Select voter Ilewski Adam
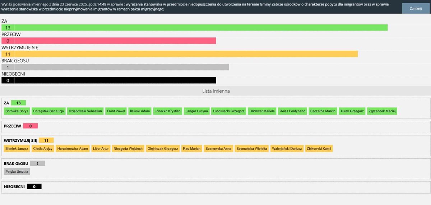Image resolution: width=431 pixels, height=205 pixels. 140,111
